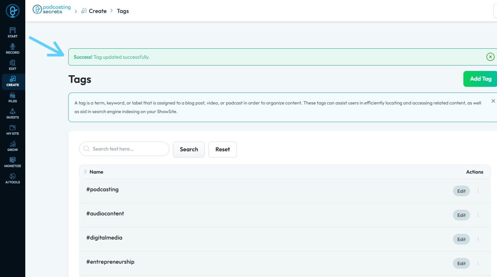Close the tag description info box
Viewport: 497px width, 277px height.
tap(493, 101)
